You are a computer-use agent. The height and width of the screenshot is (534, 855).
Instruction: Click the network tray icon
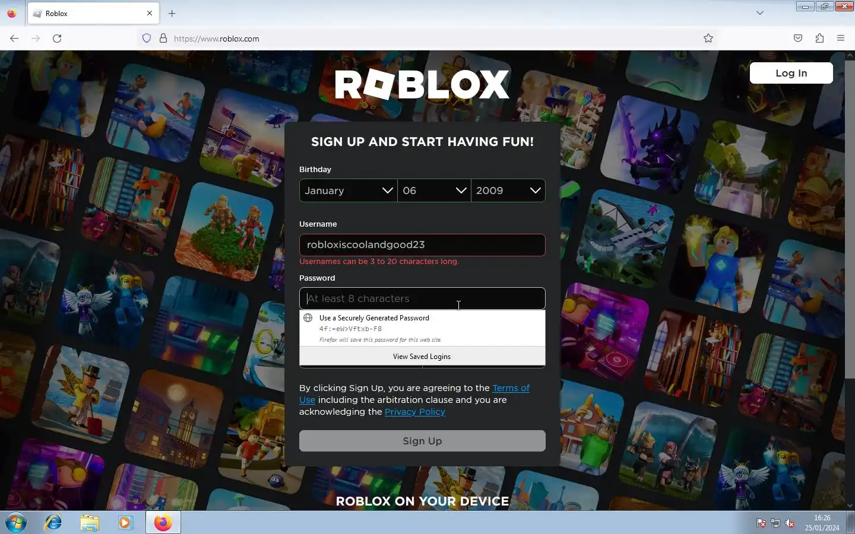click(775, 523)
